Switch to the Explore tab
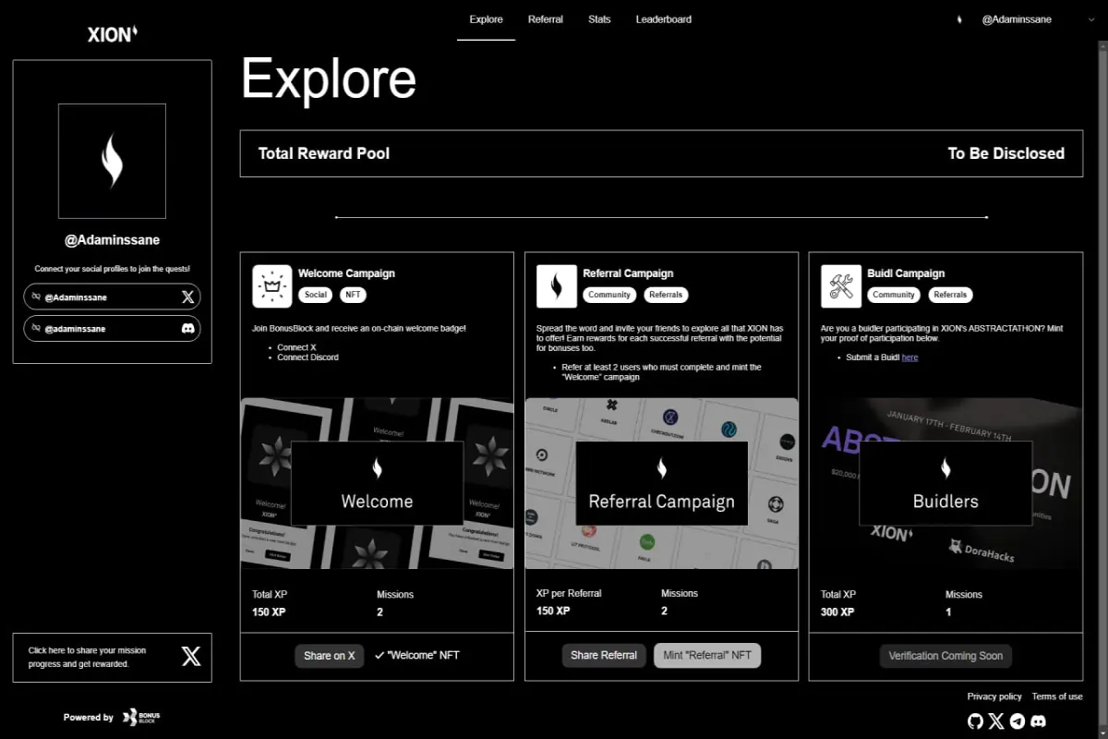The width and height of the screenshot is (1108, 739). (x=486, y=19)
